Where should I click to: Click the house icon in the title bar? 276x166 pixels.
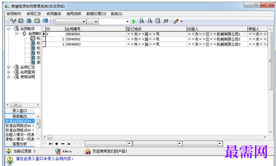[7, 6]
